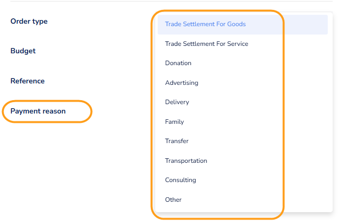344x224 pixels.
Task: Pick Donation as payment reason
Action: point(178,63)
